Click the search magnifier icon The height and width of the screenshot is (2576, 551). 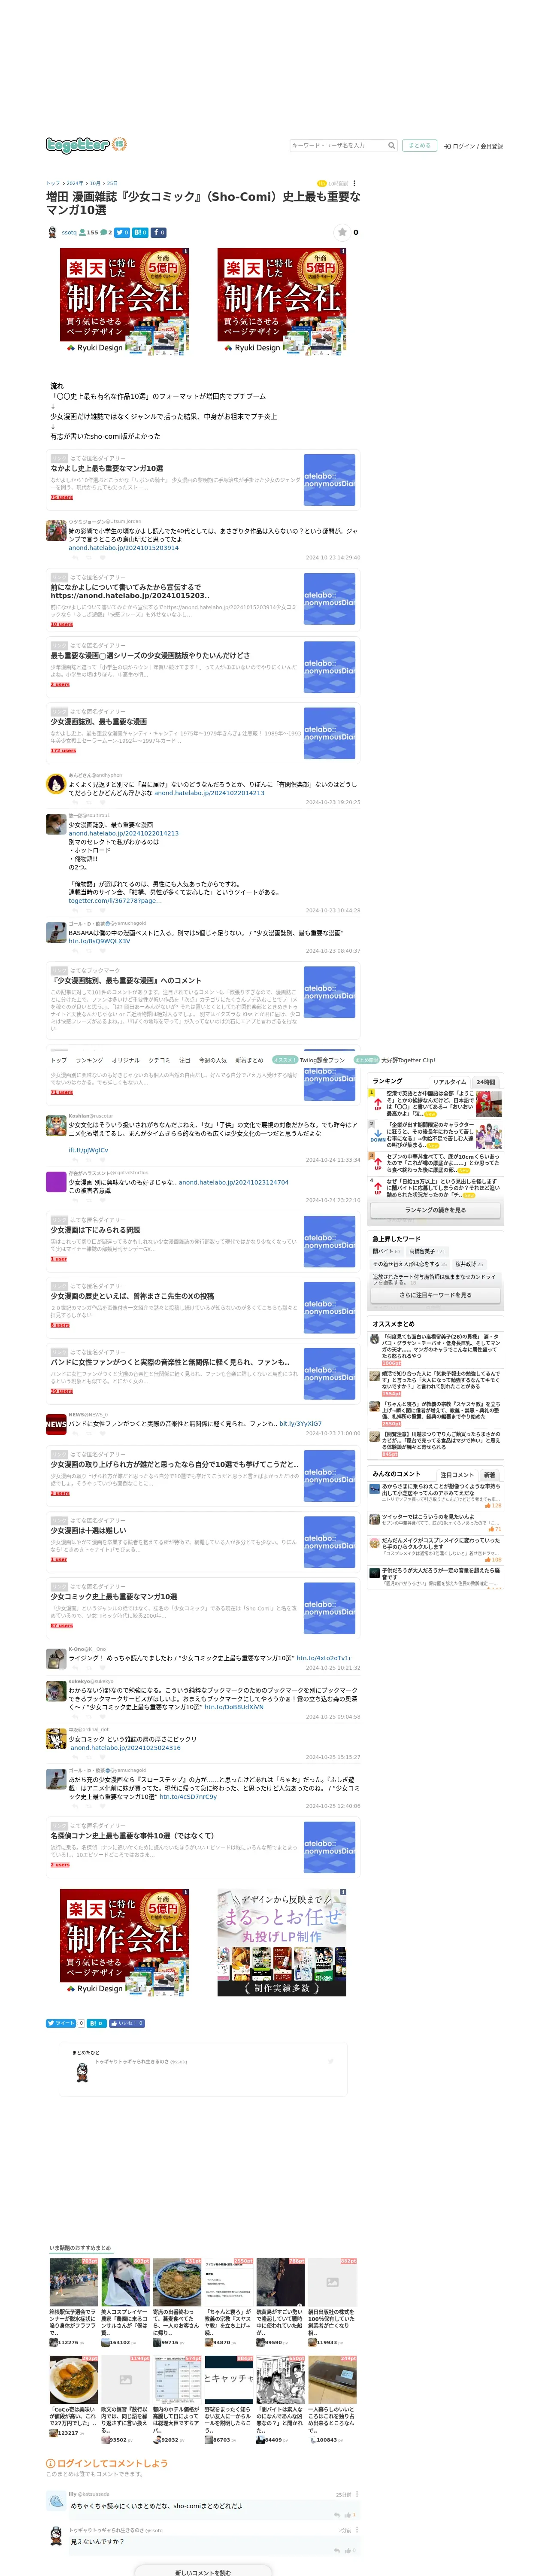pyautogui.click(x=391, y=146)
